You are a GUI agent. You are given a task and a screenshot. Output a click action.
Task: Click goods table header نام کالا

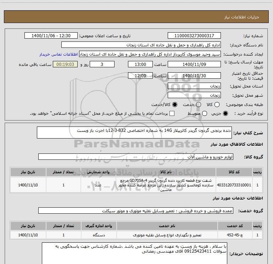point(166,172)
